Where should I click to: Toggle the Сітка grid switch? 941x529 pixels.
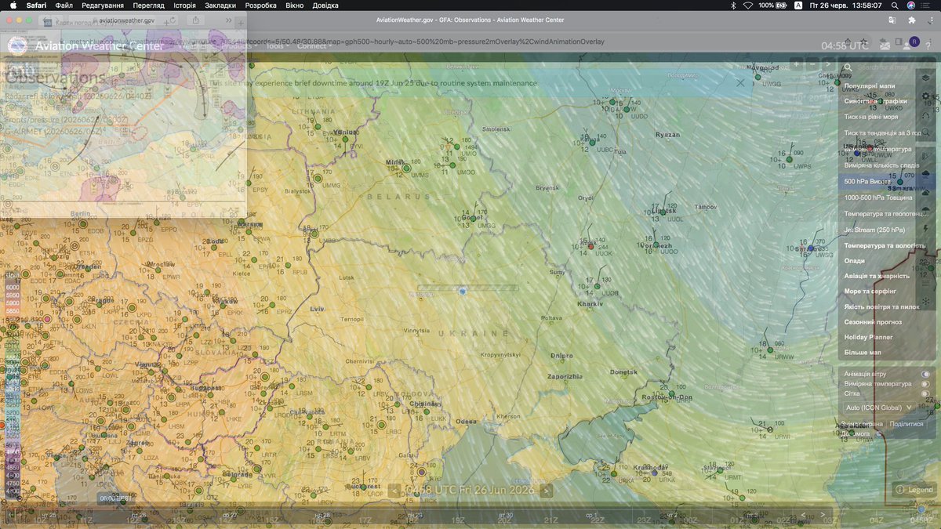926,393
